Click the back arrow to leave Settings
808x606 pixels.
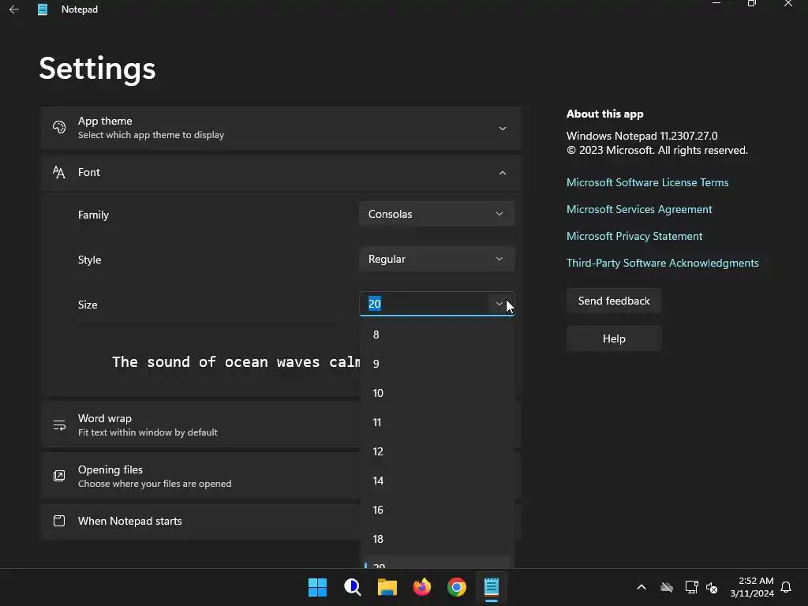(x=14, y=9)
